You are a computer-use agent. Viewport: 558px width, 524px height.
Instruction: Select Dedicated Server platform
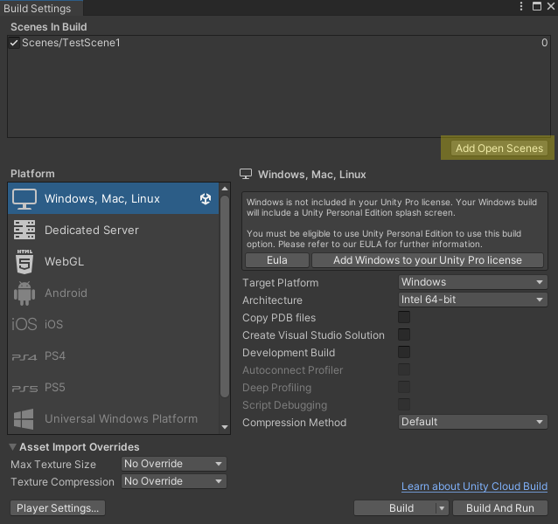tap(113, 230)
